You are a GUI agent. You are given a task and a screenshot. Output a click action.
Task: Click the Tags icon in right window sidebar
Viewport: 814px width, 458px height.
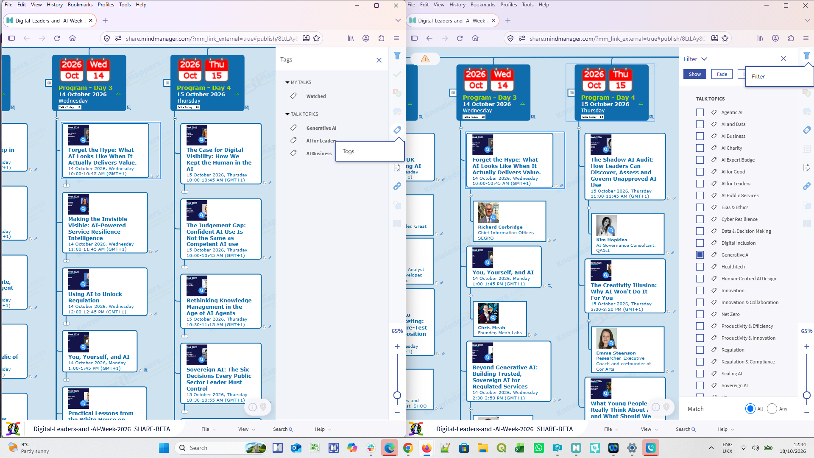coord(807,130)
